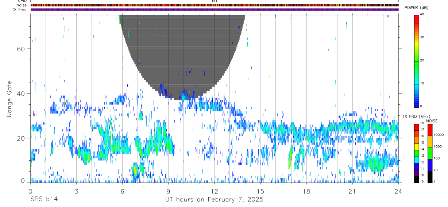Click the TX FRQ (MHz) legend title
The width and height of the screenshot is (448, 207).
[x=416, y=116]
